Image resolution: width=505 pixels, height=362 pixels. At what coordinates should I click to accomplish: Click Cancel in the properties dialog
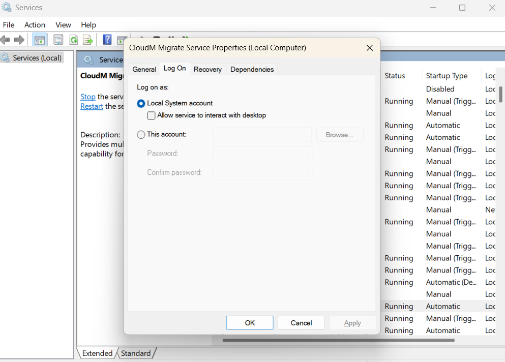[301, 323]
